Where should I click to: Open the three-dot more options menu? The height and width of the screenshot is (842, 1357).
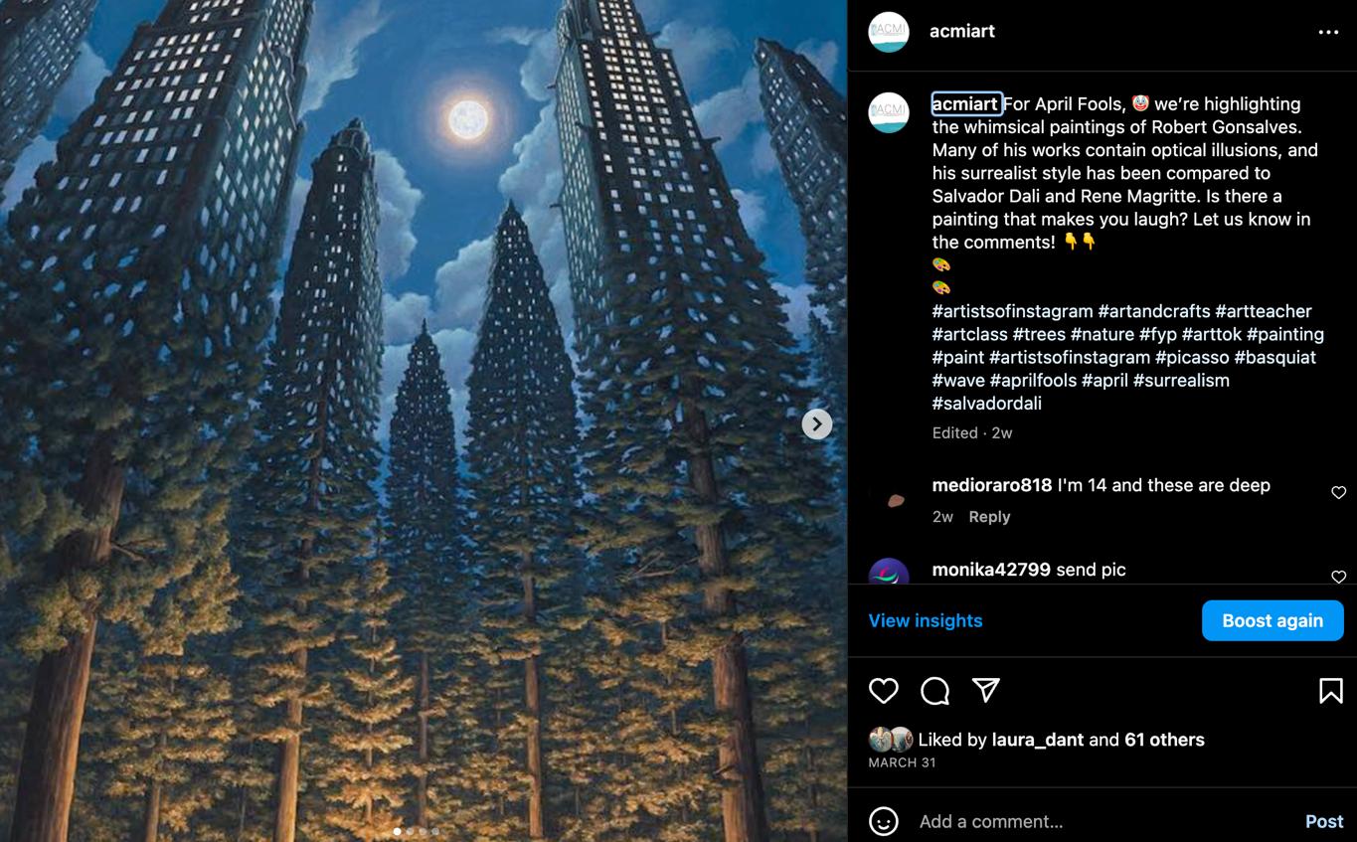click(x=1328, y=32)
